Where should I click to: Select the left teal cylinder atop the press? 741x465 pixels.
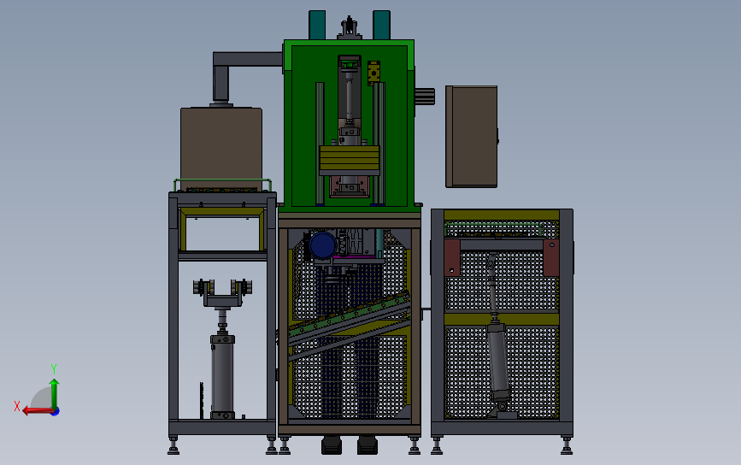coord(317,25)
